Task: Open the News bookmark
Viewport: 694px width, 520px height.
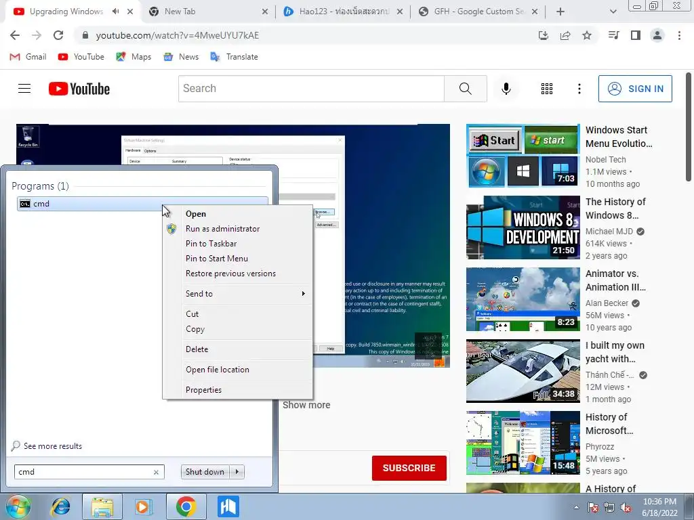Action: point(180,57)
